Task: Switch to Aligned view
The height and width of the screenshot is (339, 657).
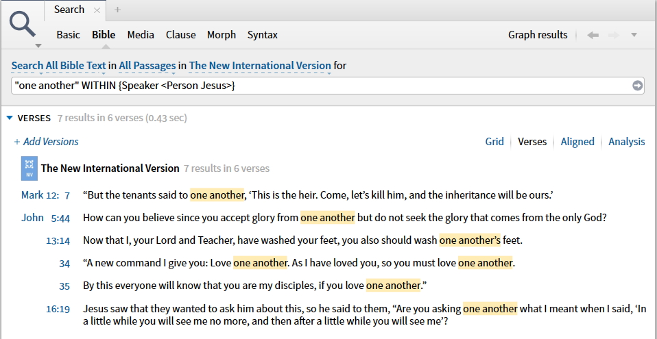Action: pyautogui.click(x=577, y=142)
